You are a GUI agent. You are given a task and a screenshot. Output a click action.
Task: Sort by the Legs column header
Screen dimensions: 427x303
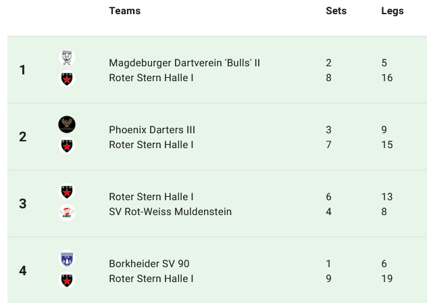pos(392,11)
